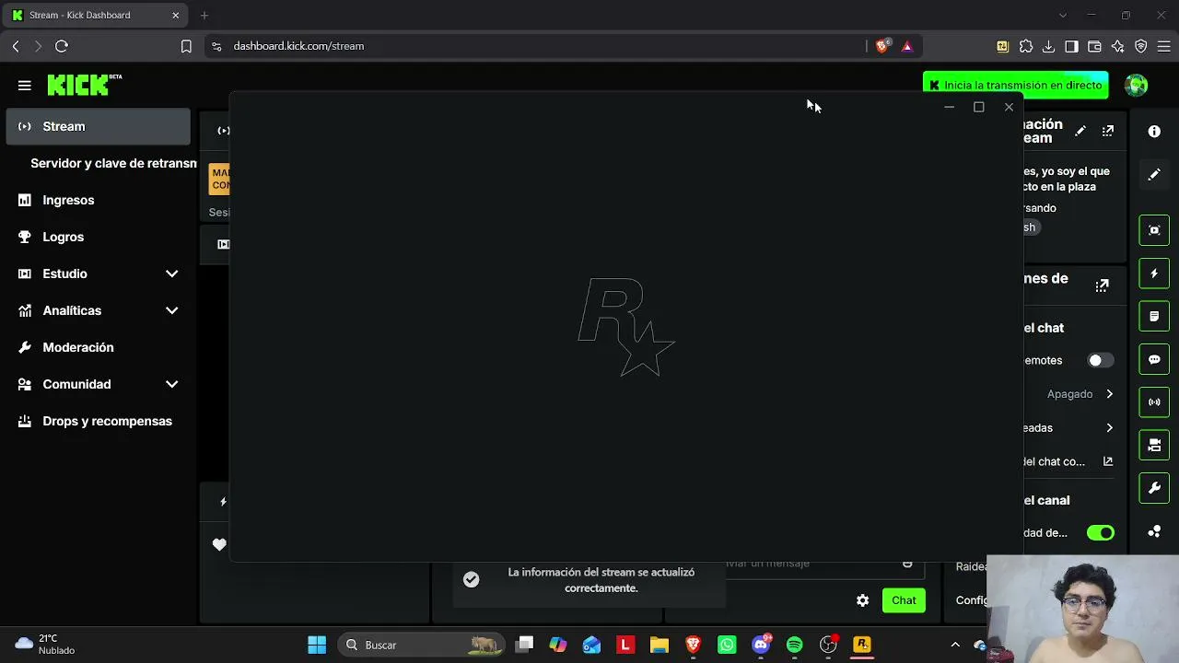Open Brave Wallet icon
Image resolution: width=1179 pixels, height=663 pixels.
(x=1094, y=46)
